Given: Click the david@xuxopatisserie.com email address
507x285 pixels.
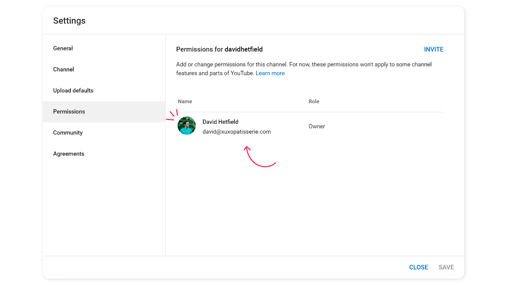Looking at the screenshot, I should pos(237,132).
